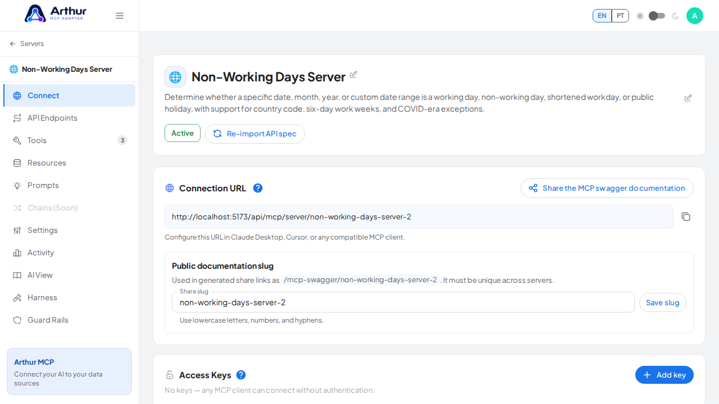Copy the connection URL icon
This screenshot has height=404, width=719.
686,217
